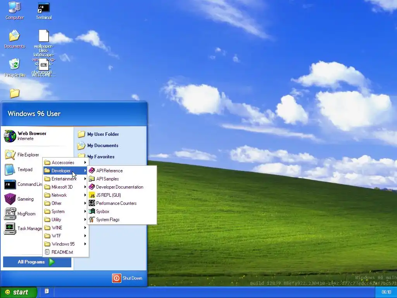Click the Shut Down button
Image resolution: width=397 pixels, height=298 pixels.
click(x=127, y=278)
